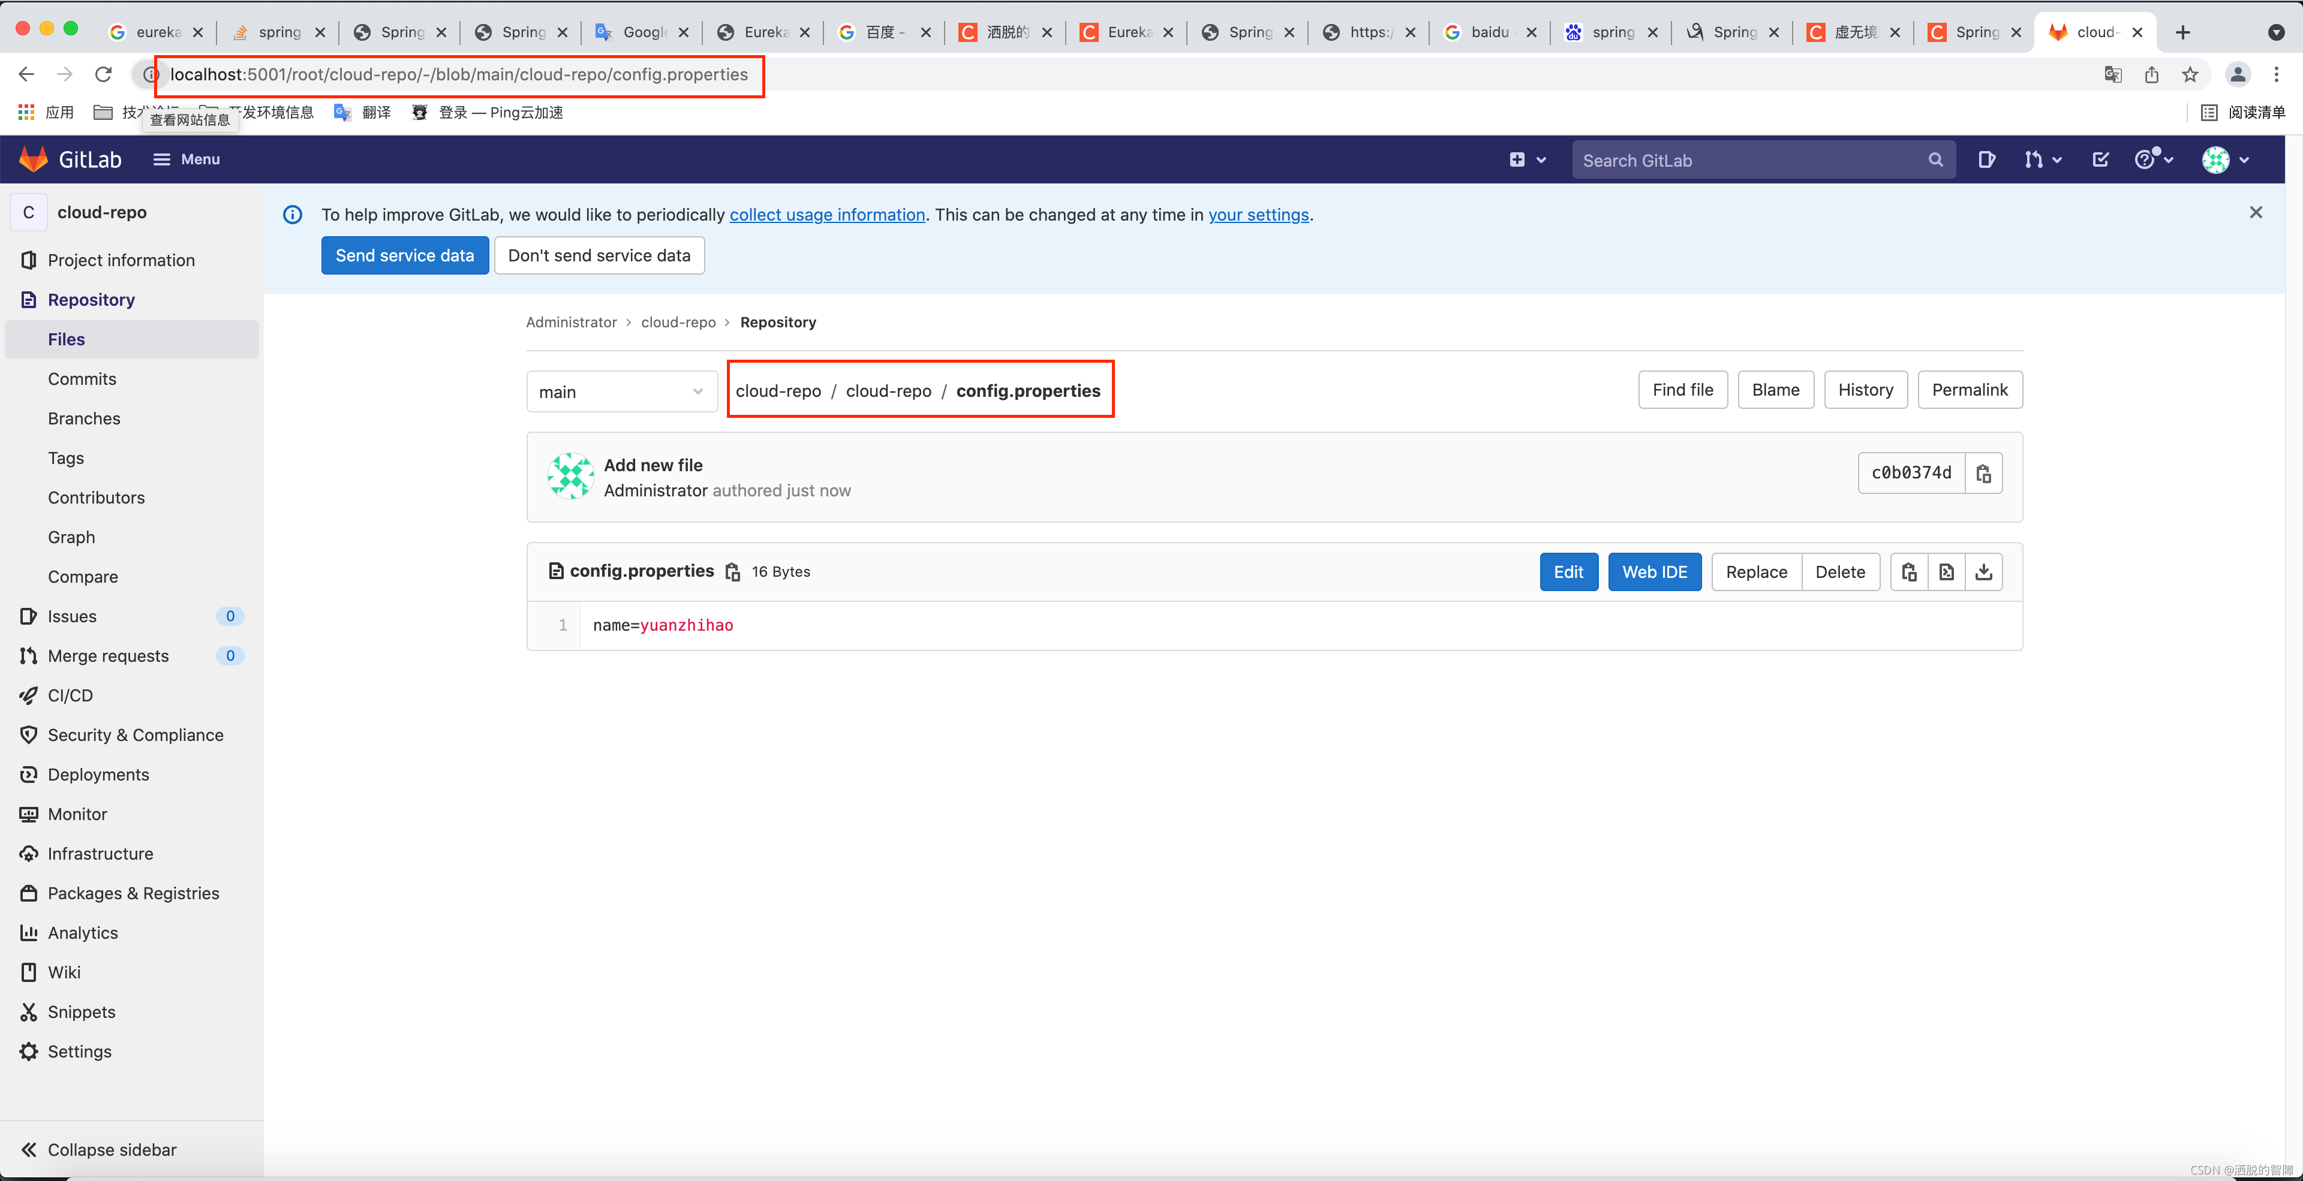Screen dimensions: 2303x1181
Task: Copy the commit SHA c0b0374d
Action: [1983, 474]
